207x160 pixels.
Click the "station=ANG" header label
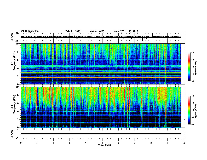pyautogui.click(x=97, y=31)
